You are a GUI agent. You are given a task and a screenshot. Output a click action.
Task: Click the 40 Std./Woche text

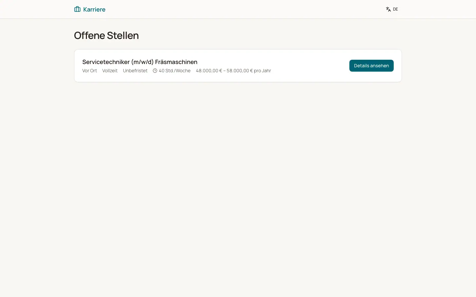coord(175,71)
